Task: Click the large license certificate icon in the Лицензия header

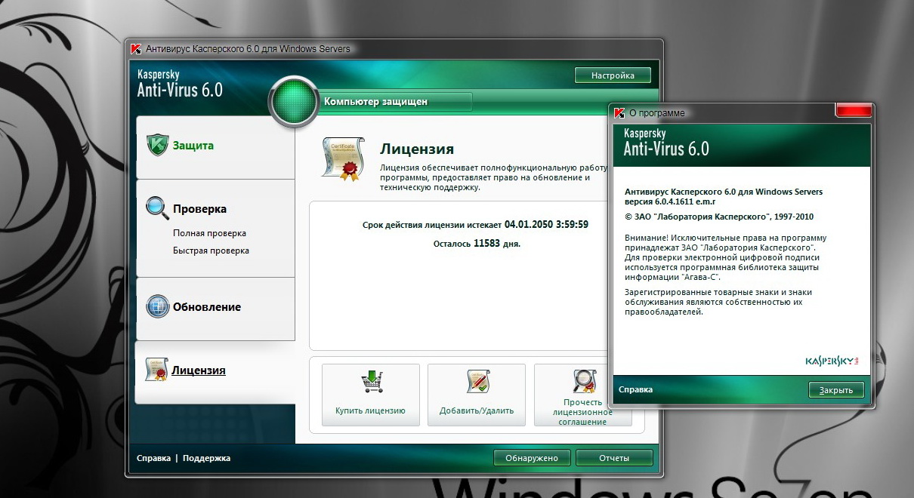Action: click(343, 159)
